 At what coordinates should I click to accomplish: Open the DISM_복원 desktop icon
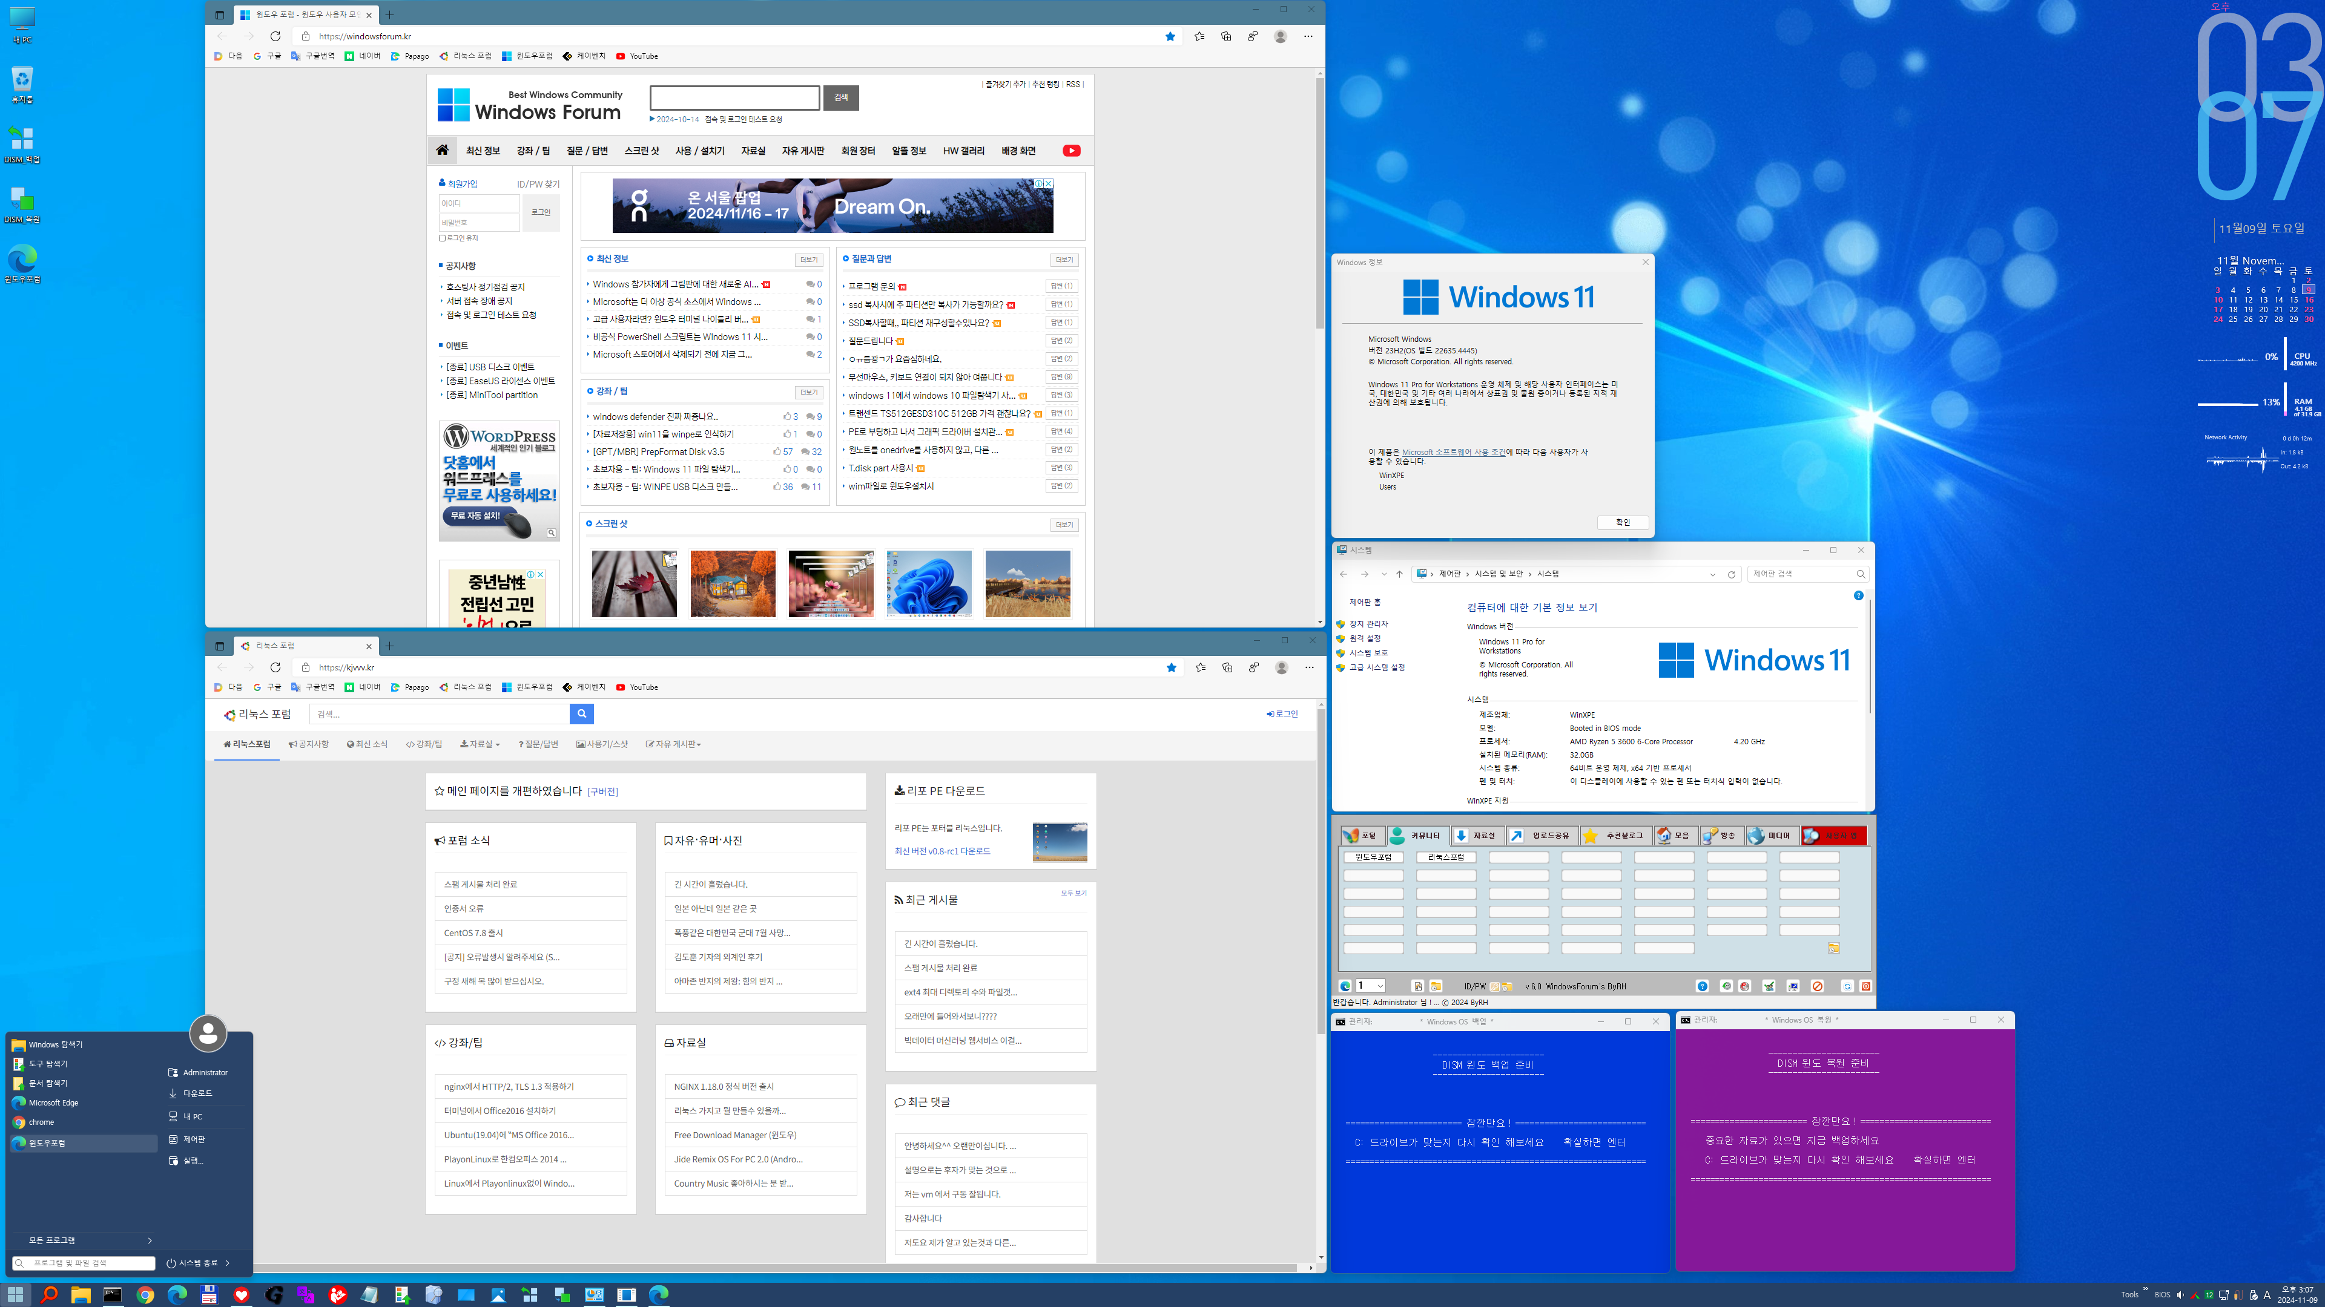point(22,205)
